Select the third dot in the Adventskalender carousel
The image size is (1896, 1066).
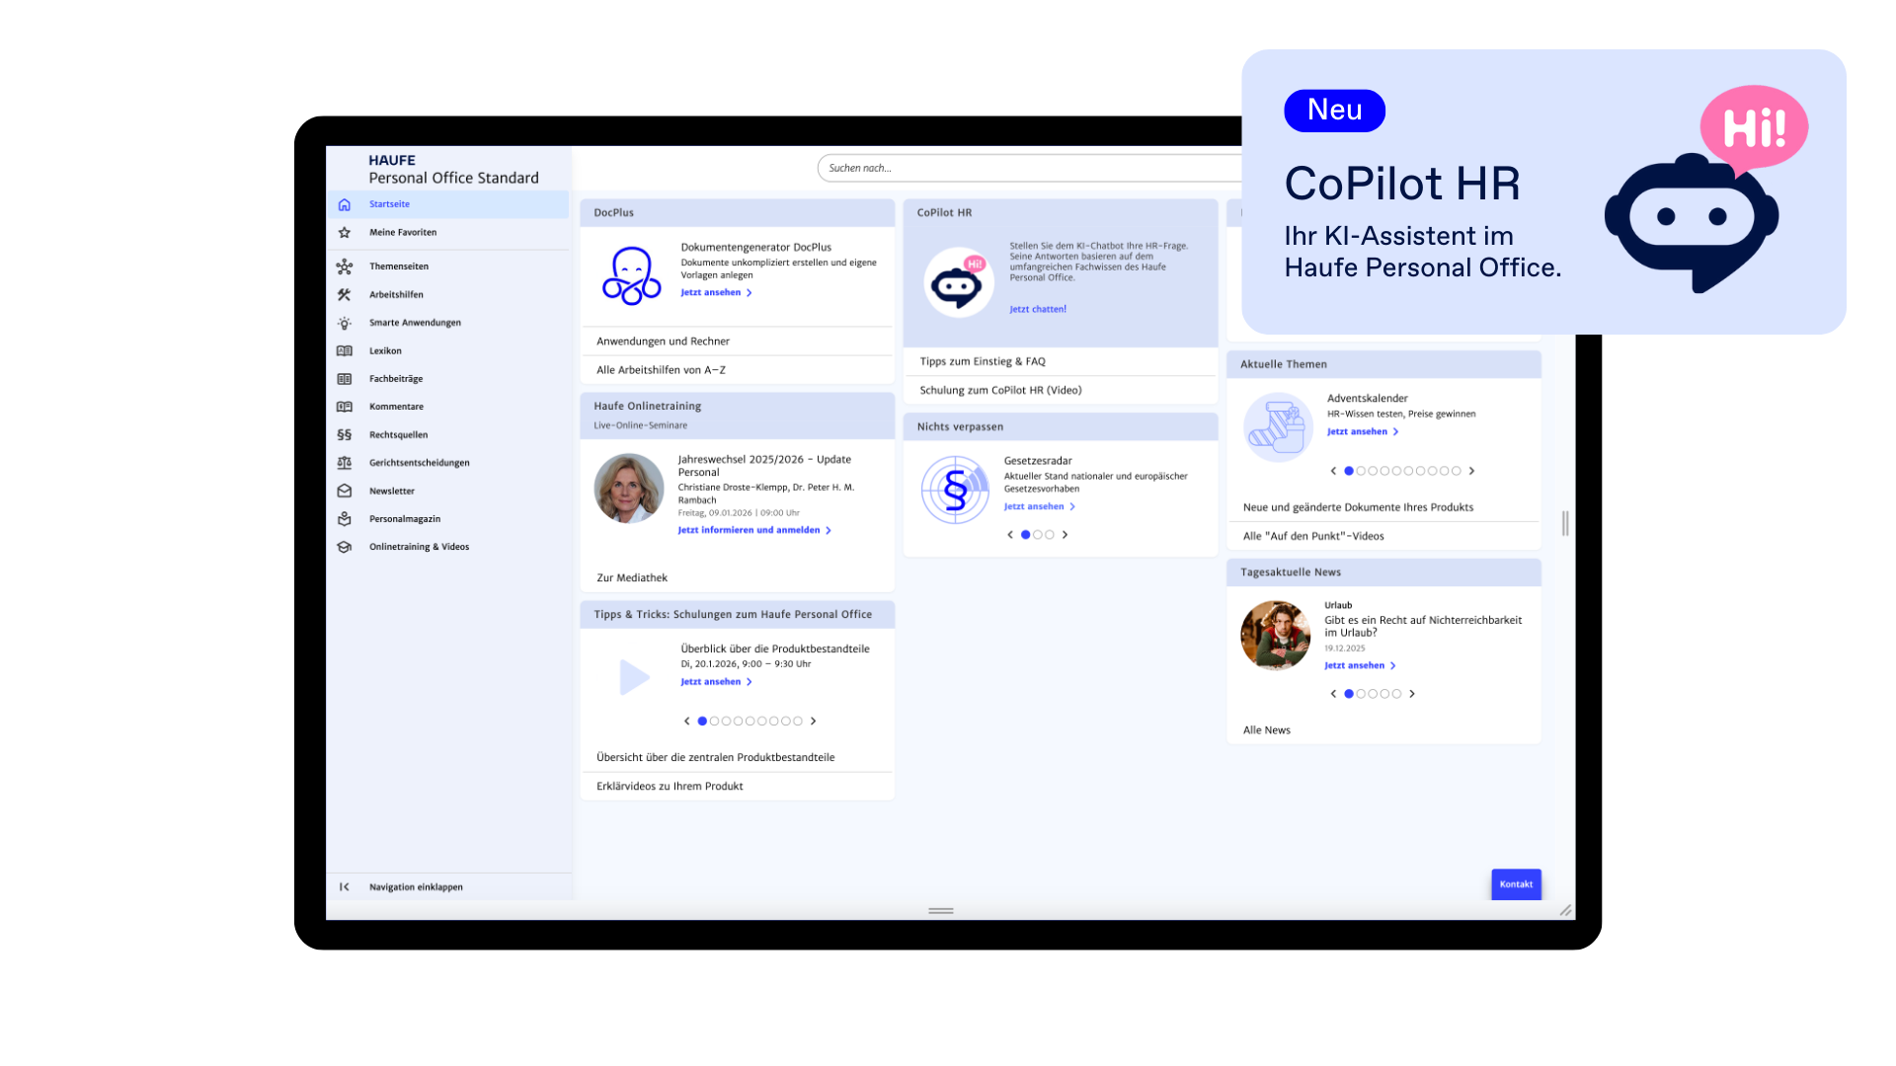(1373, 471)
